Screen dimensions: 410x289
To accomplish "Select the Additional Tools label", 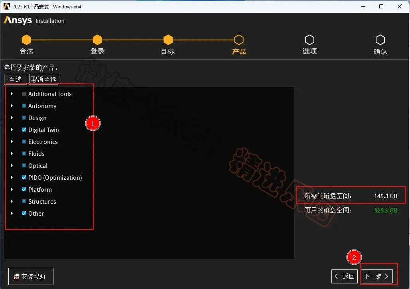I will point(50,94).
